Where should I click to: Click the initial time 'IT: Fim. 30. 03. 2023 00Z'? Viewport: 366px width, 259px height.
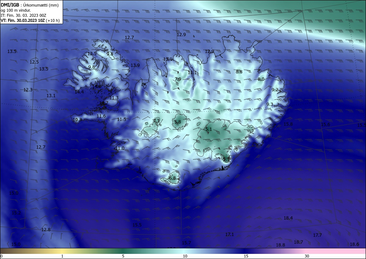coord(23,15)
